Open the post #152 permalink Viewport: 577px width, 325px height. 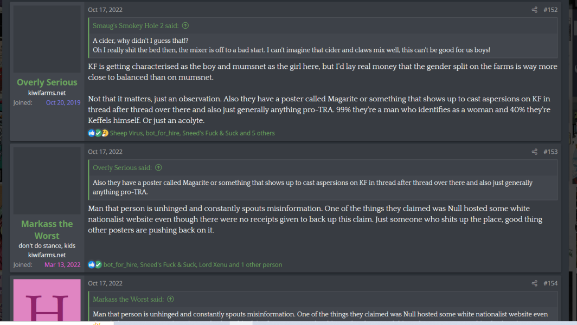click(x=550, y=10)
